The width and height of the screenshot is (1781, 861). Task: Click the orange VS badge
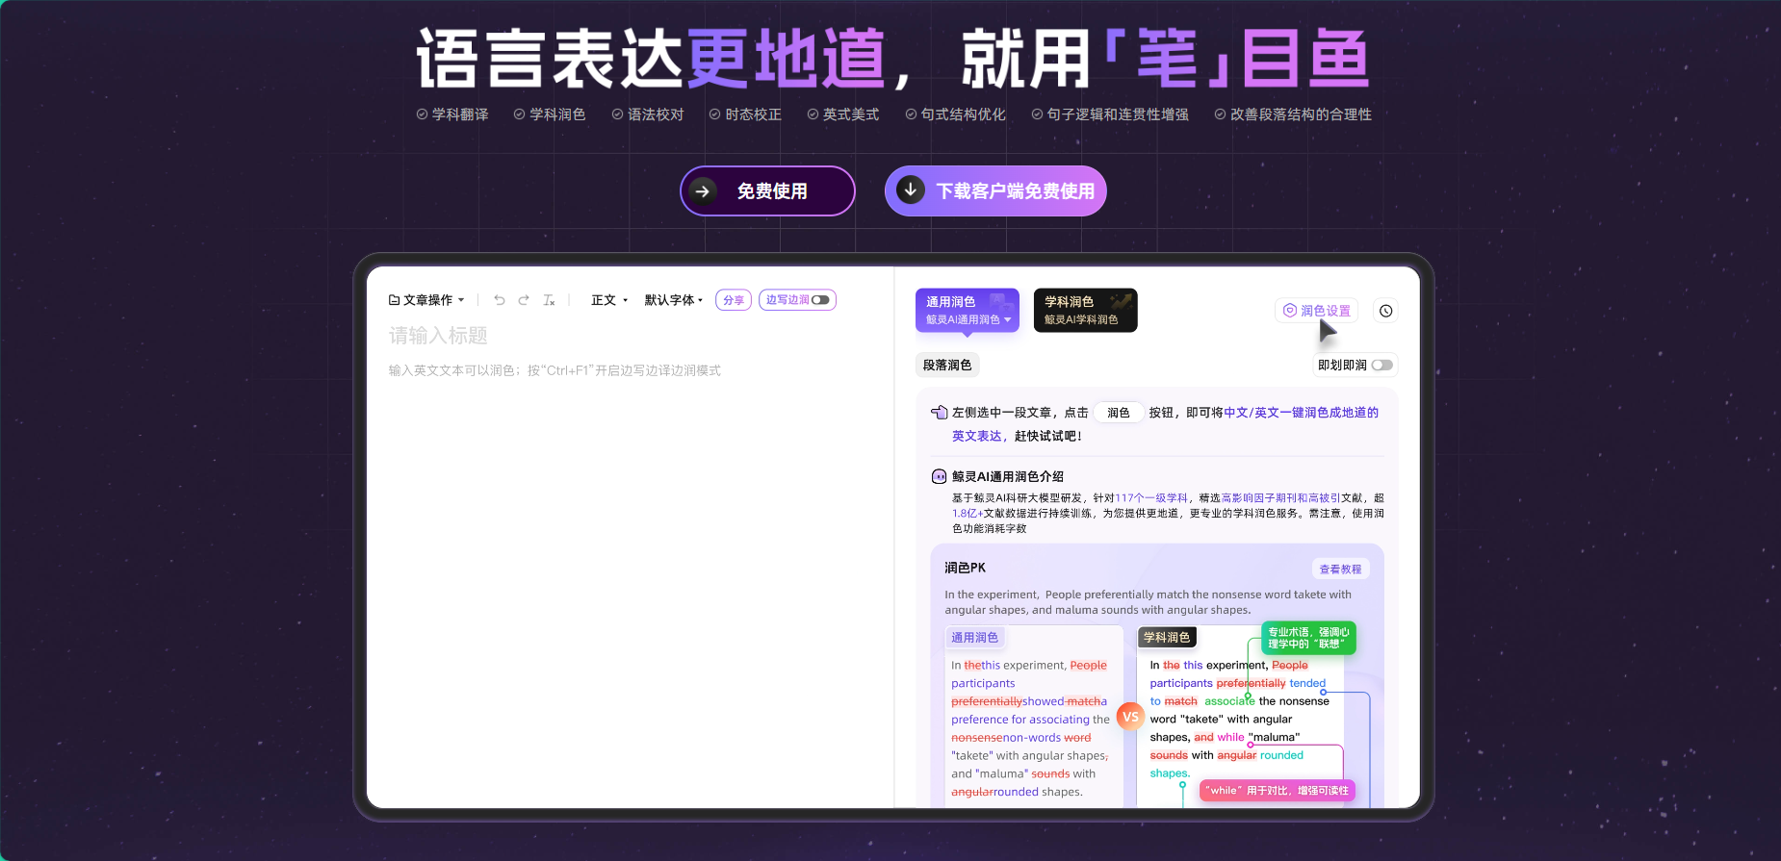pyautogui.click(x=1130, y=717)
